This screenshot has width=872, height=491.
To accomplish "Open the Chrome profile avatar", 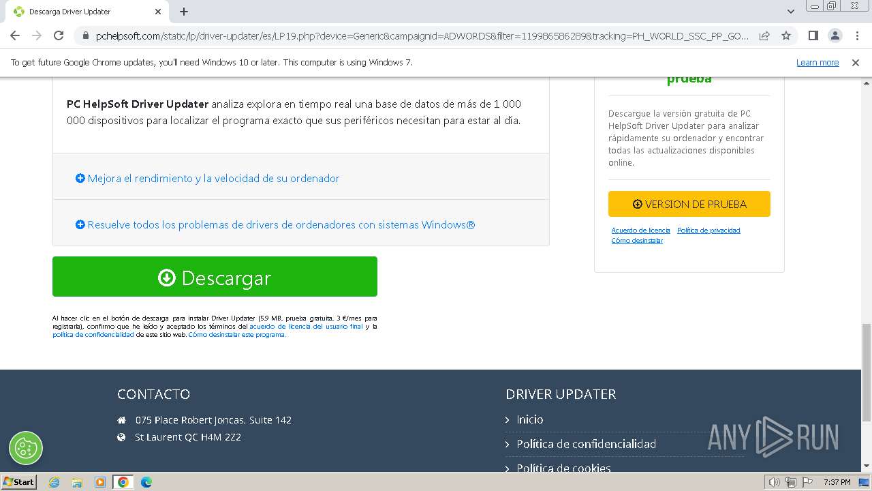I will pos(835,35).
